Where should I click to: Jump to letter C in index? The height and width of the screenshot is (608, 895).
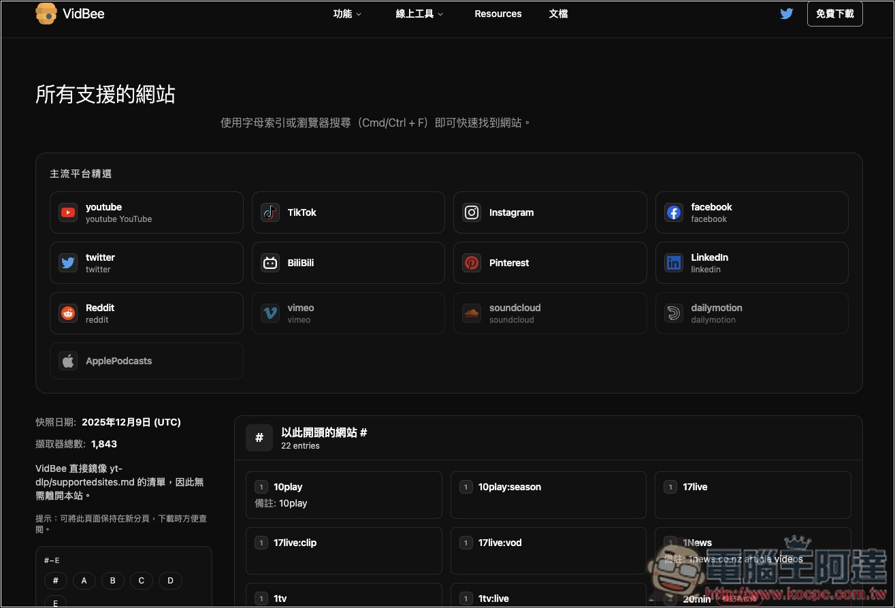click(142, 581)
